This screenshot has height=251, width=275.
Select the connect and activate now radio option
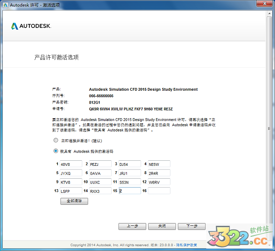click(x=56, y=140)
